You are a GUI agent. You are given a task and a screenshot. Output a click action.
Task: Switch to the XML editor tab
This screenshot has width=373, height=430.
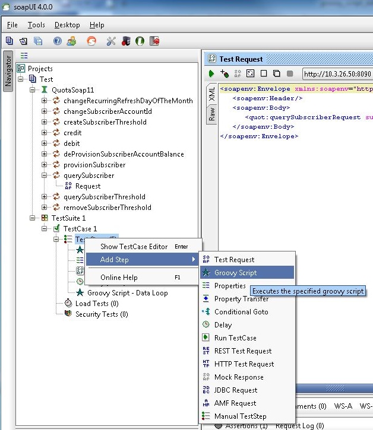(212, 94)
